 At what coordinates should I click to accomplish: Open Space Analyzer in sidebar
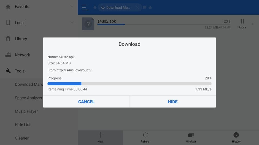pos(29,98)
